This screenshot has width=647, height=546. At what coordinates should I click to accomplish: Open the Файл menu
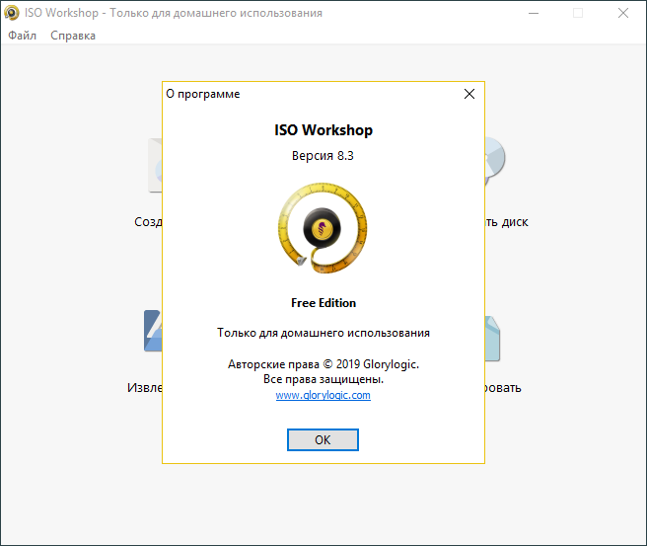[x=23, y=36]
